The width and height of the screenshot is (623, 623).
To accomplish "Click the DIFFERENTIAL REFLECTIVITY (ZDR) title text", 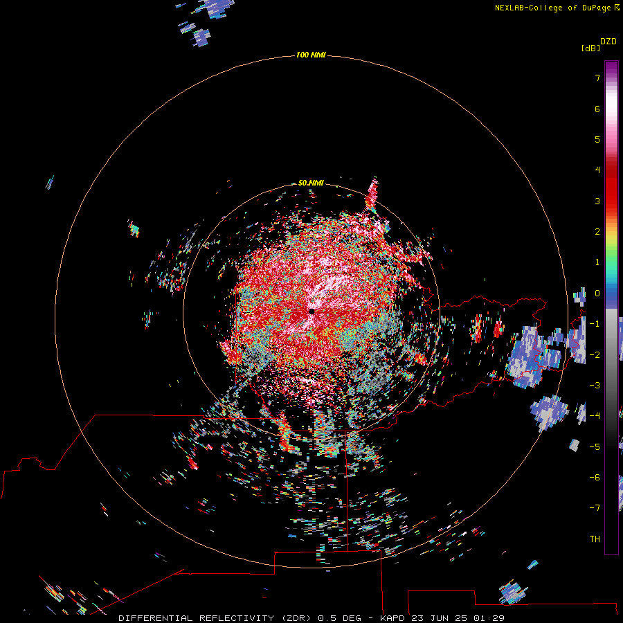I will coord(216,618).
